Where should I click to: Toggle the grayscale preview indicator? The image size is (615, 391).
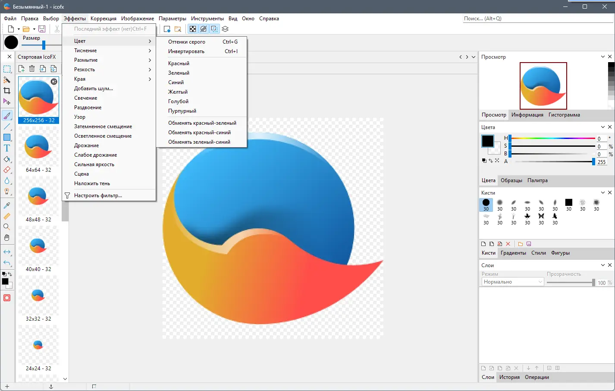pyautogui.click(x=204, y=28)
